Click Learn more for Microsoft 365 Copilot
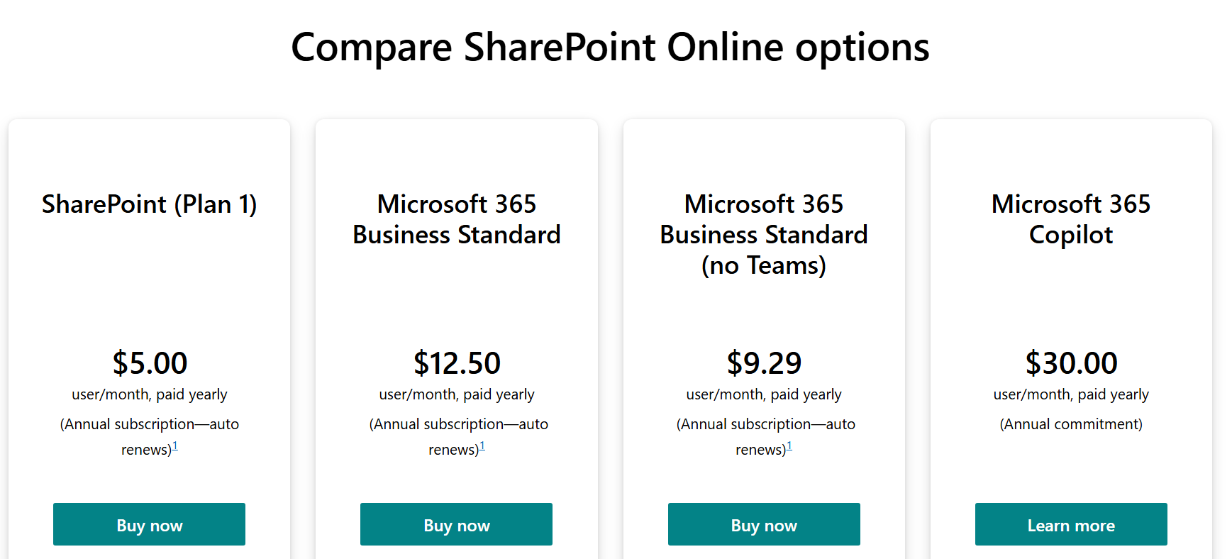1232x559 pixels. [1070, 525]
